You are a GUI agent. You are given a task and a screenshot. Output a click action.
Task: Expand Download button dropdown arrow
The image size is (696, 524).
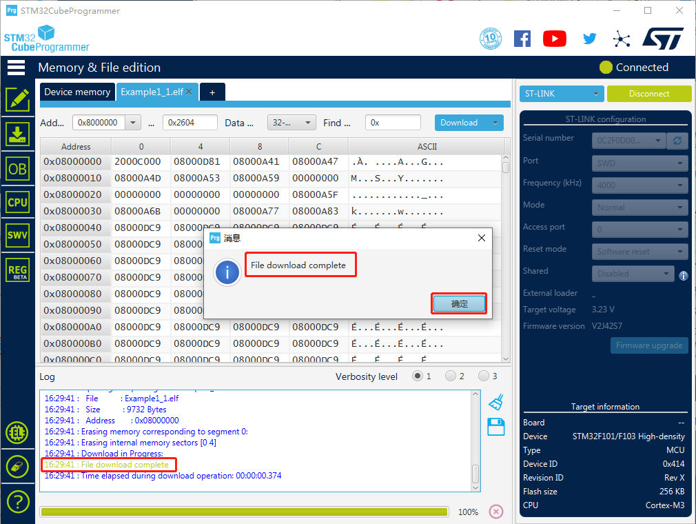tap(495, 123)
